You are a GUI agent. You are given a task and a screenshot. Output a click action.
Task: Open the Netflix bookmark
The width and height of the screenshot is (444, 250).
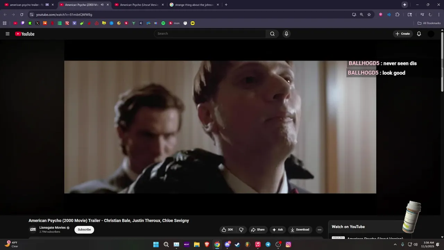[52, 23]
